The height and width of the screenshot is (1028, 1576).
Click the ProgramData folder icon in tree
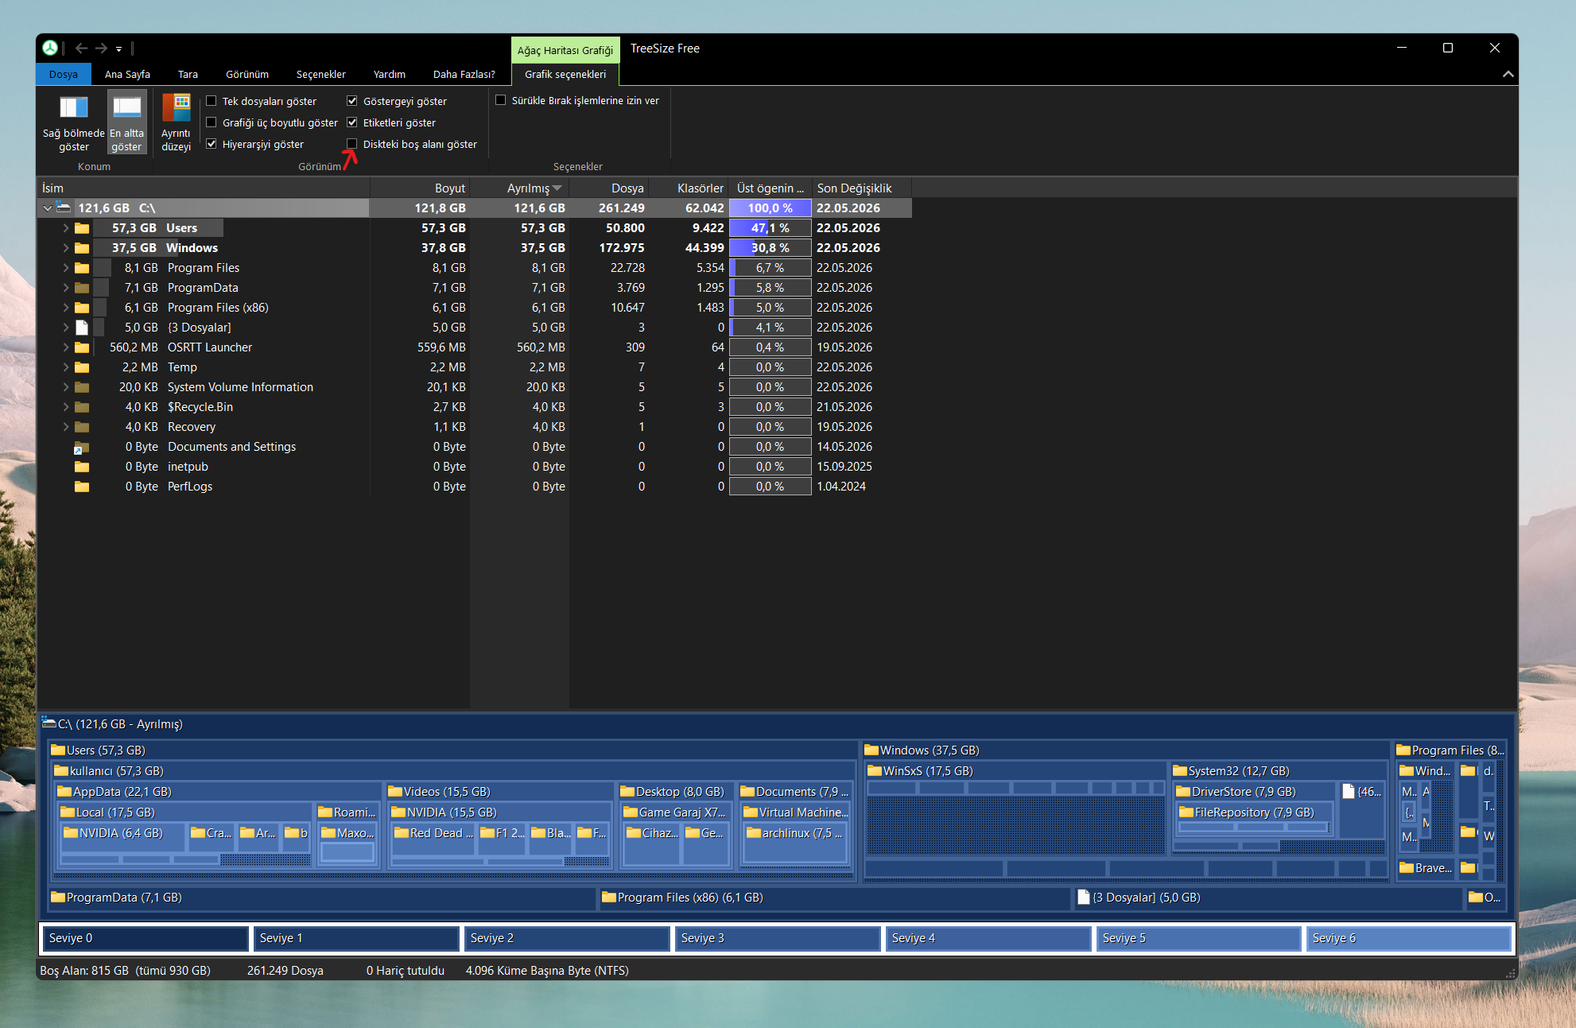[82, 288]
